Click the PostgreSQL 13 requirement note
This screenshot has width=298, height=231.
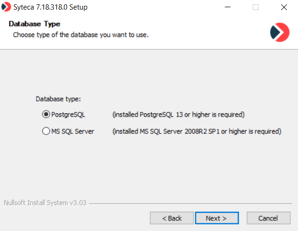(179, 114)
